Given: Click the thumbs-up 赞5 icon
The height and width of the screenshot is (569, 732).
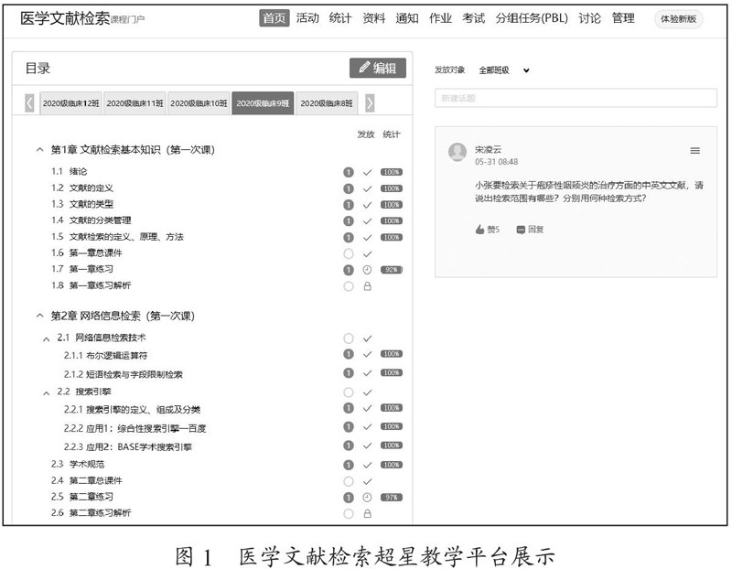Looking at the screenshot, I should tap(479, 230).
